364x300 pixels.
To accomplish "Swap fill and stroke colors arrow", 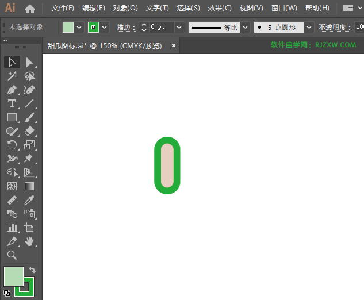I will click(x=32, y=270).
